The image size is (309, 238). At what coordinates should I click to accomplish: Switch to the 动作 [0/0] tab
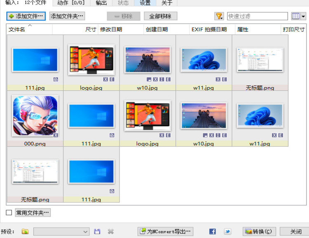(71, 3)
